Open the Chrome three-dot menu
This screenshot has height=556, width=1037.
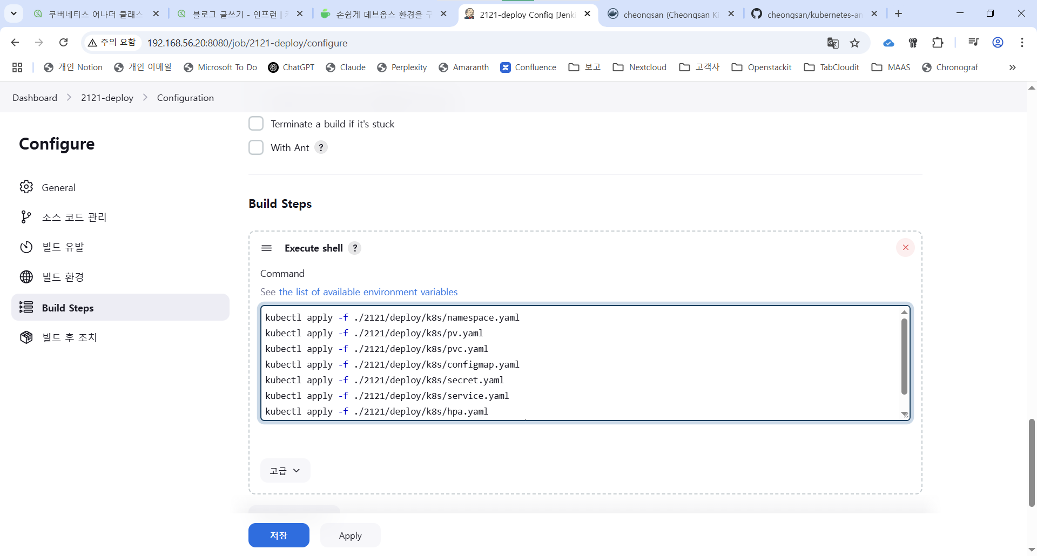click(x=1022, y=43)
